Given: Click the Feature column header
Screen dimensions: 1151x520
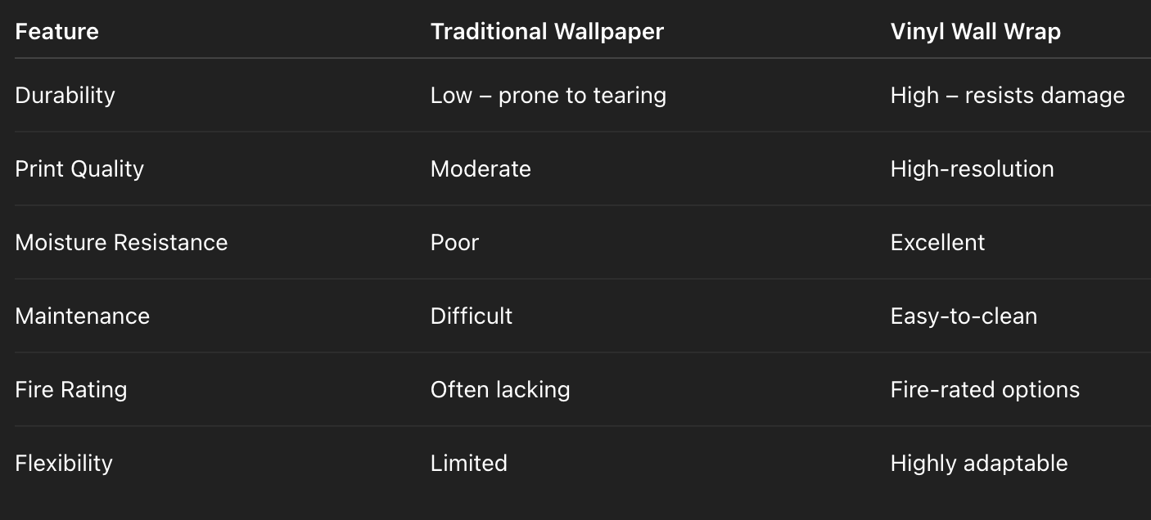Looking at the screenshot, I should (x=56, y=32).
